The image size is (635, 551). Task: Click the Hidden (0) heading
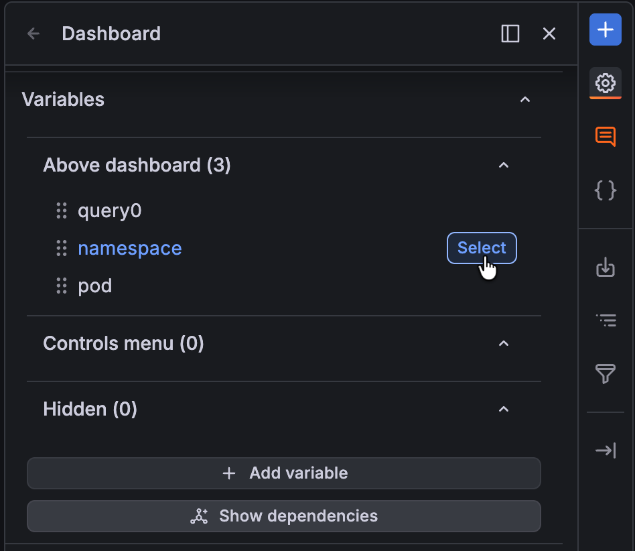(x=90, y=409)
